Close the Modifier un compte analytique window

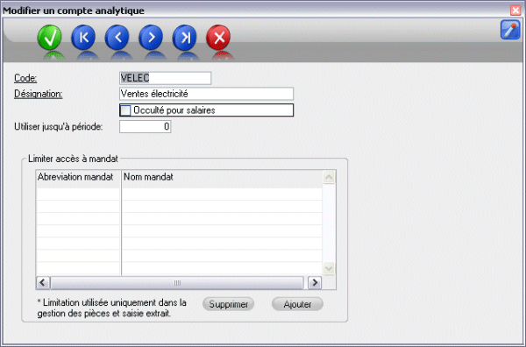click(x=515, y=11)
